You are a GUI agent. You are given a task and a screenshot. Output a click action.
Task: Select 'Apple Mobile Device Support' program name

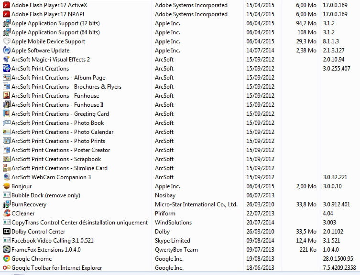coord(48,41)
